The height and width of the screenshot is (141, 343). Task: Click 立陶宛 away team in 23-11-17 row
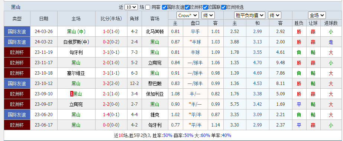tap(155, 63)
